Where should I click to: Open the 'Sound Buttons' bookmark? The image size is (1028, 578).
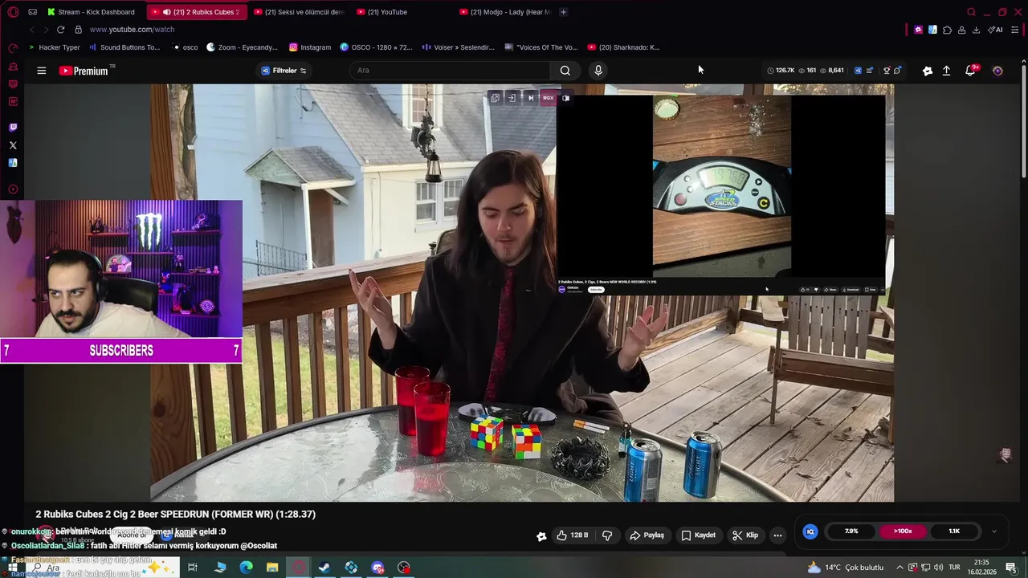tap(124, 47)
